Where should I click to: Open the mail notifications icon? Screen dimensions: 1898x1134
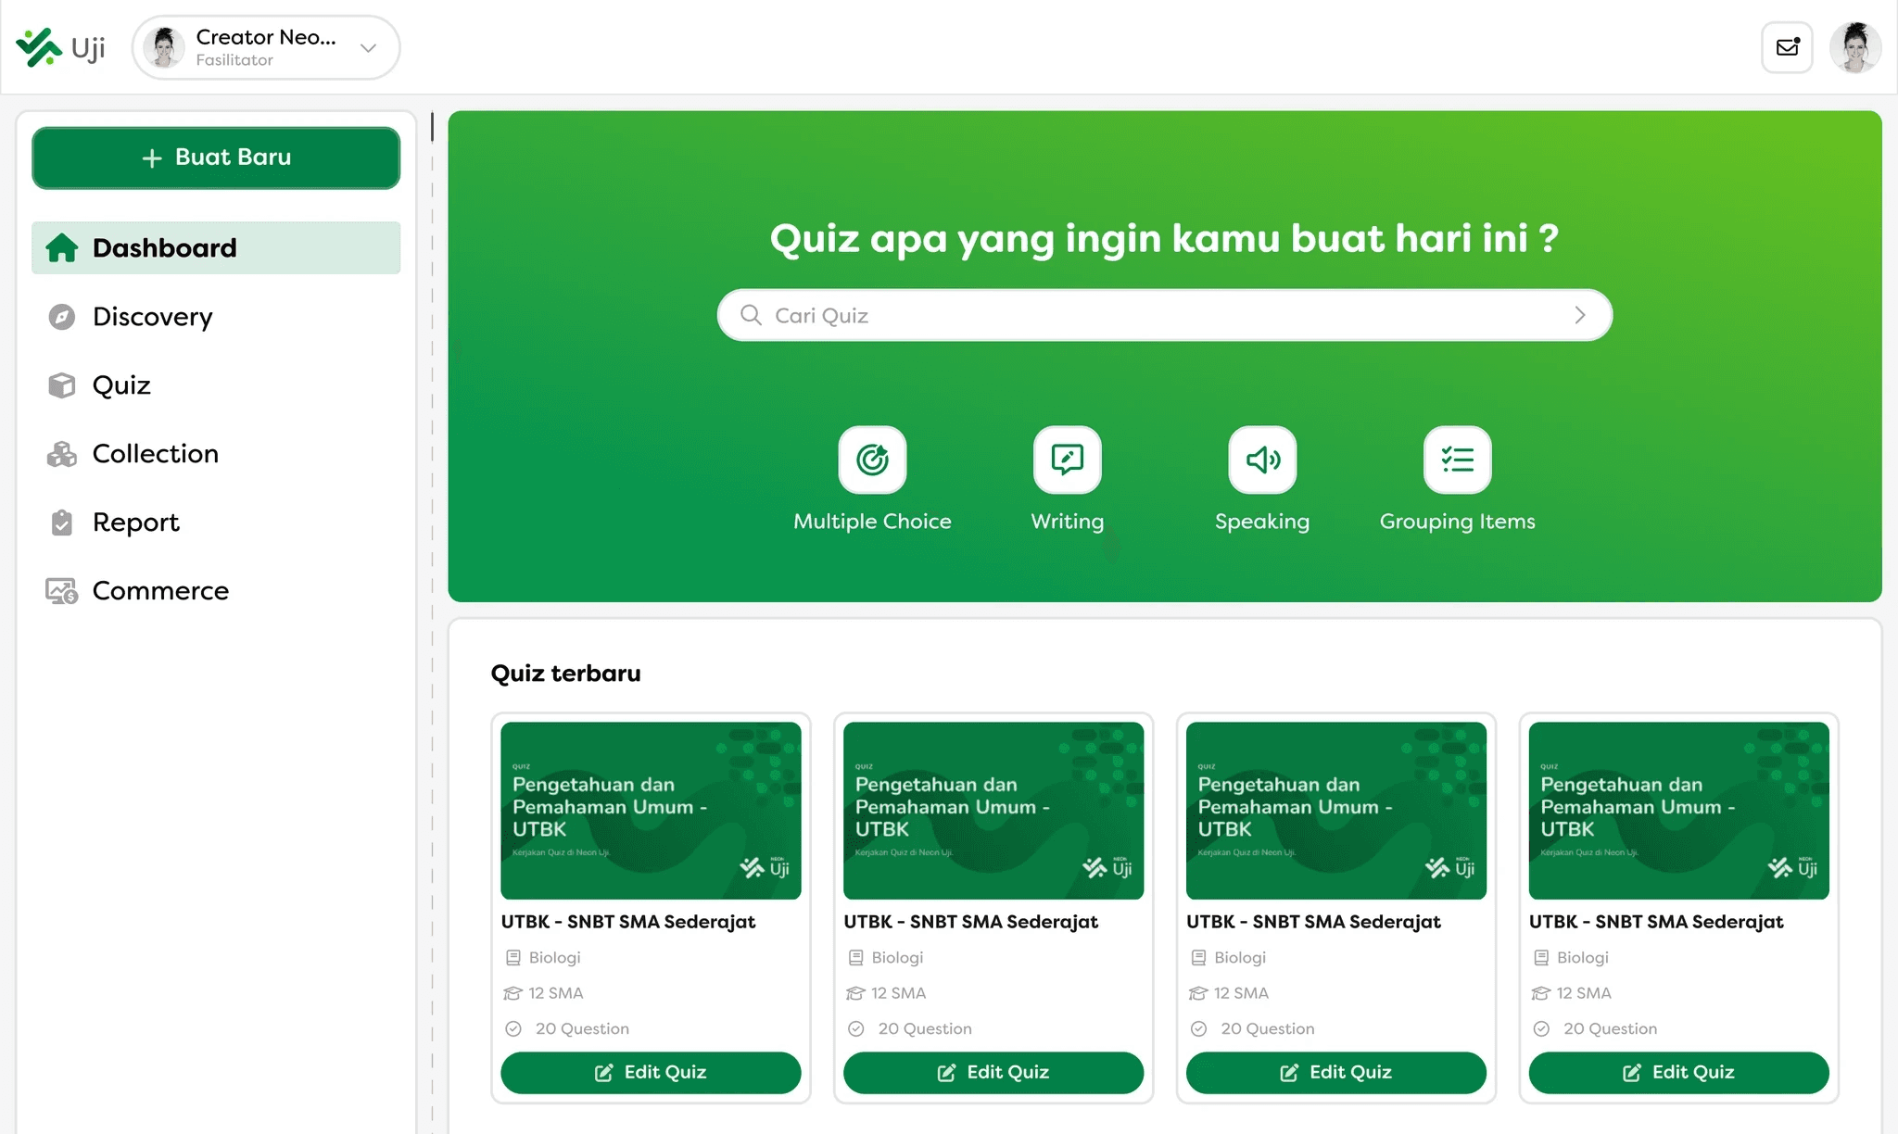[1787, 47]
